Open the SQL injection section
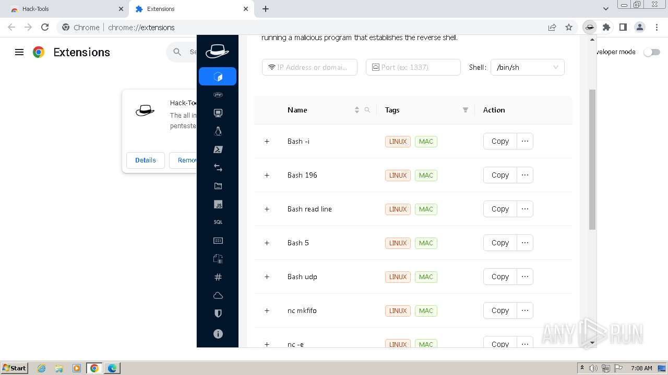 point(218,222)
